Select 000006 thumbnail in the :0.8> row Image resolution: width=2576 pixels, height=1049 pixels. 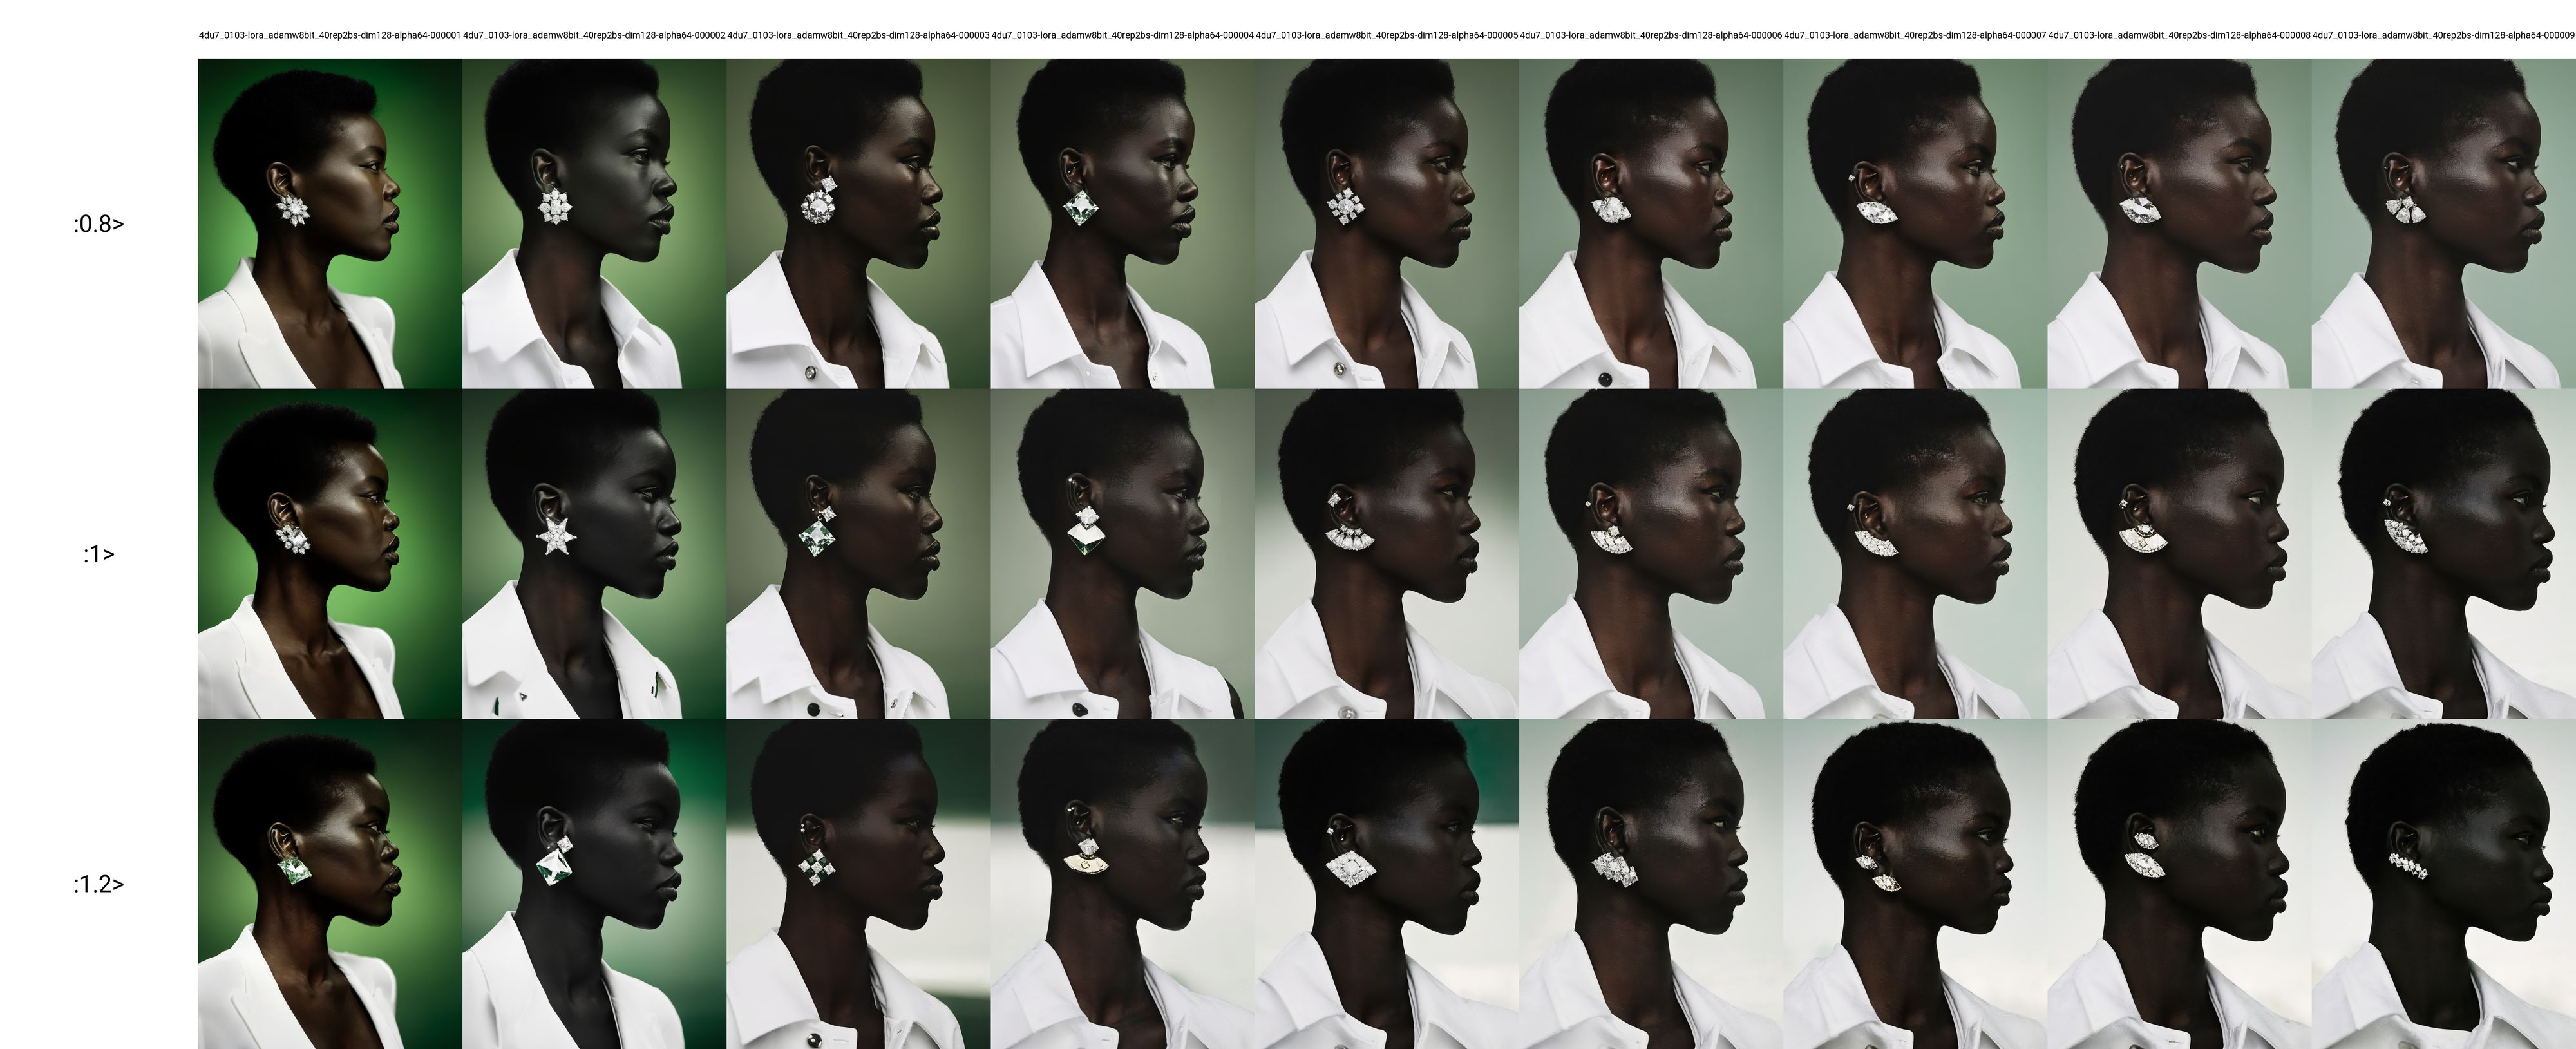point(1650,223)
